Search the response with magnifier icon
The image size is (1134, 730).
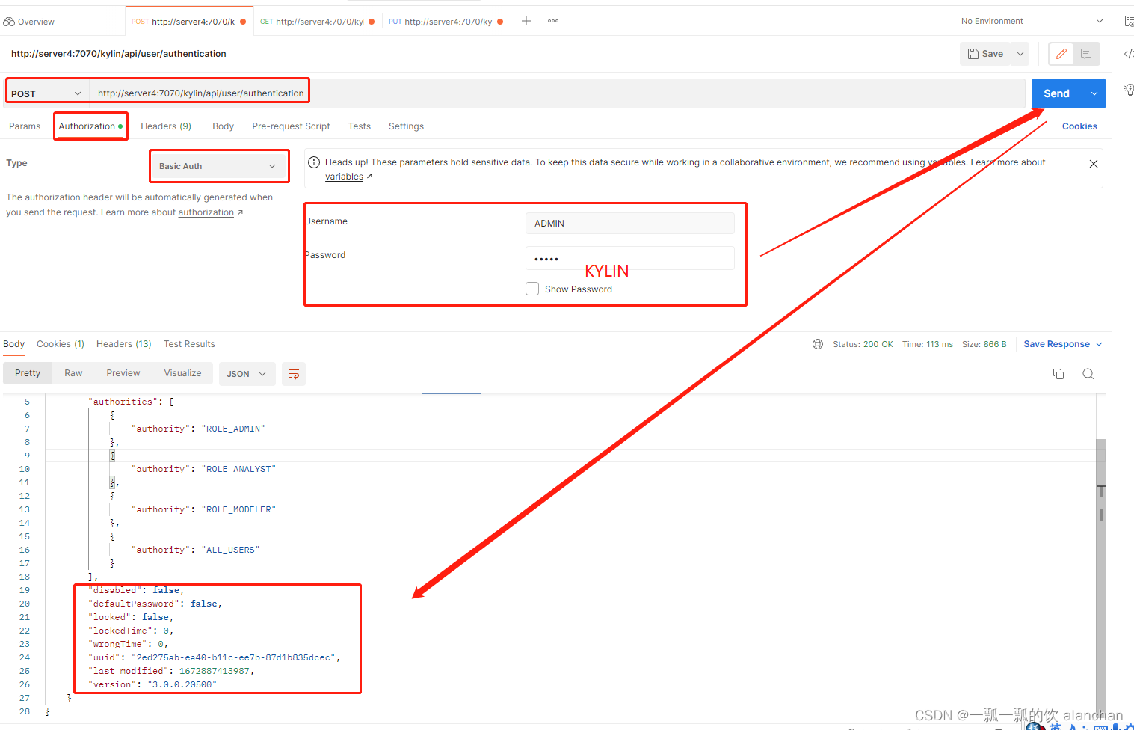(x=1088, y=374)
